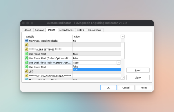The width and height of the screenshot is (174, 112).
Task: Click the integer icon beside How many signals
Action: [x=26, y=41]
